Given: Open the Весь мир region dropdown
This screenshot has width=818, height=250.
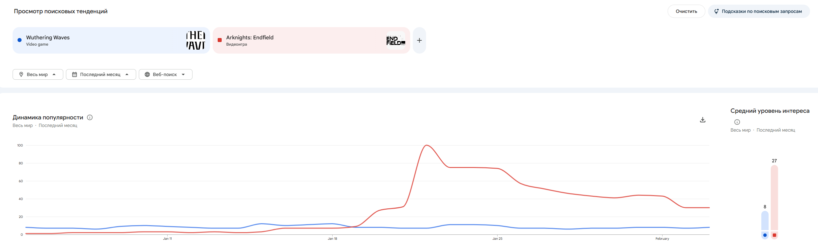Looking at the screenshot, I should pyautogui.click(x=38, y=74).
